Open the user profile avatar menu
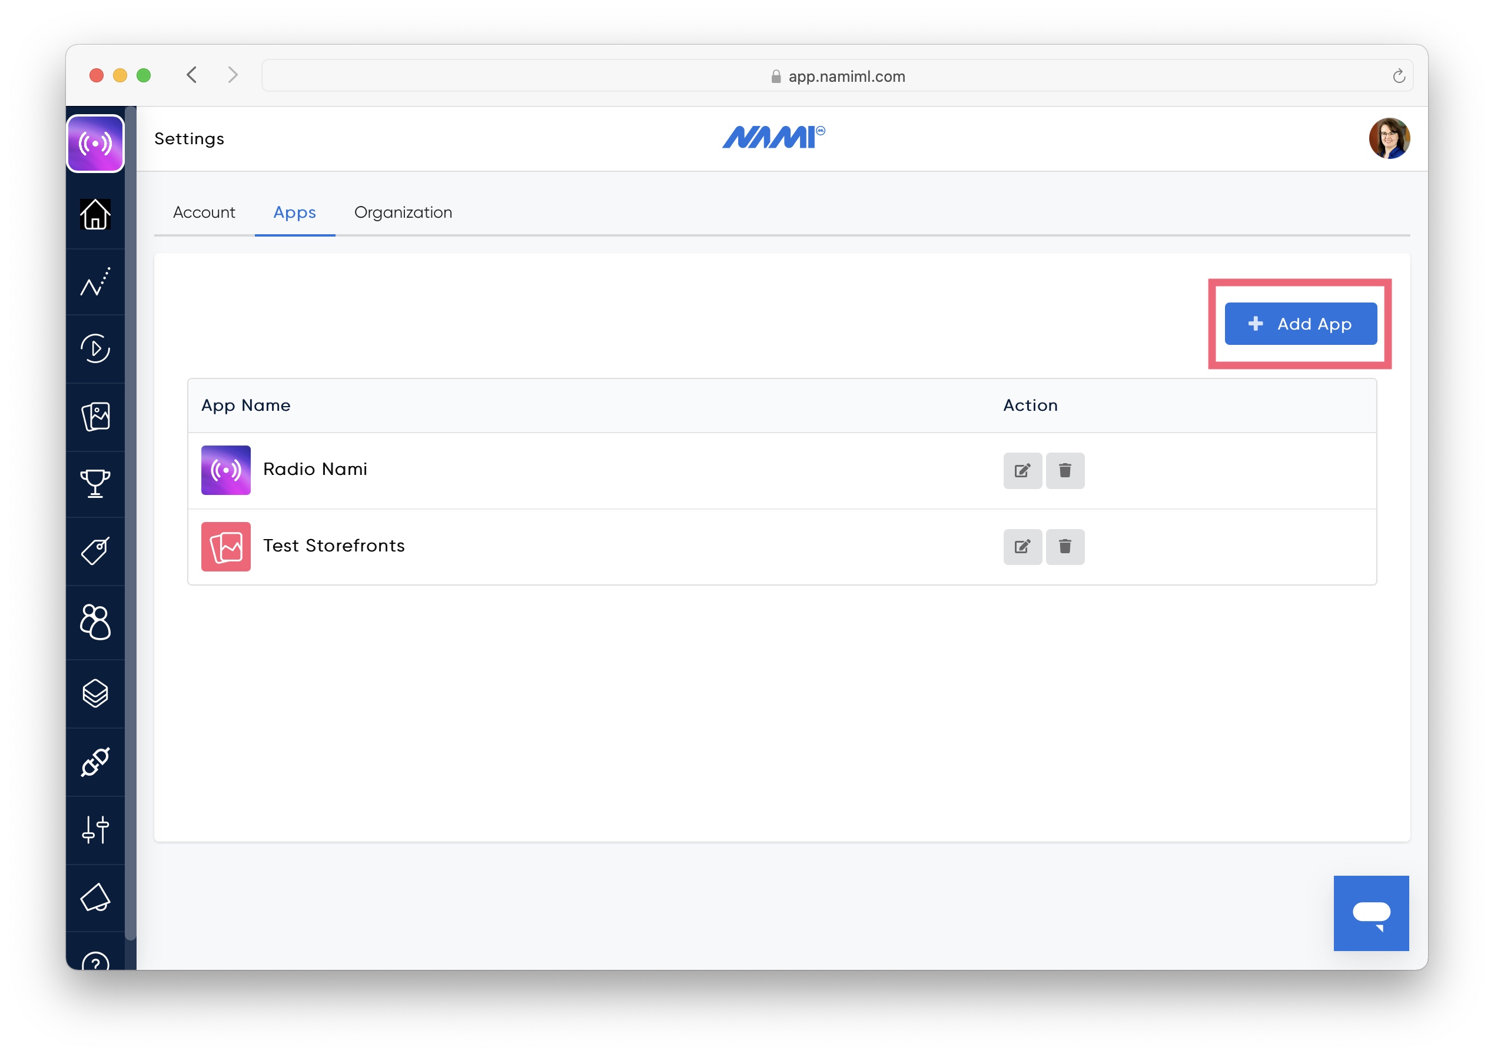1494x1057 pixels. click(x=1389, y=138)
